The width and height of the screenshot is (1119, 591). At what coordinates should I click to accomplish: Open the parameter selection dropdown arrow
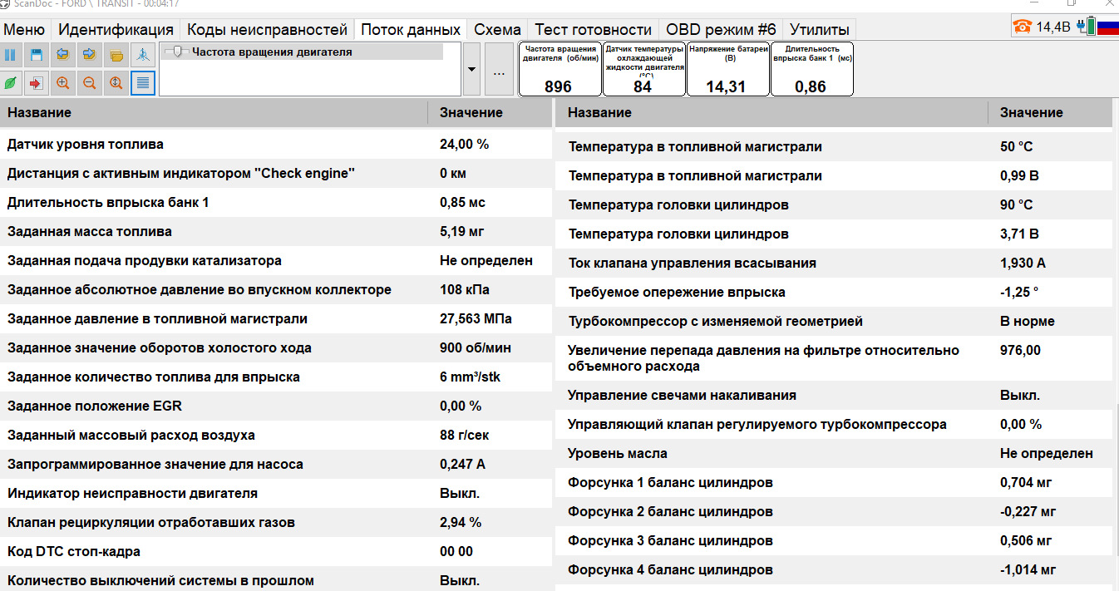pyautogui.click(x=470, y=69)
